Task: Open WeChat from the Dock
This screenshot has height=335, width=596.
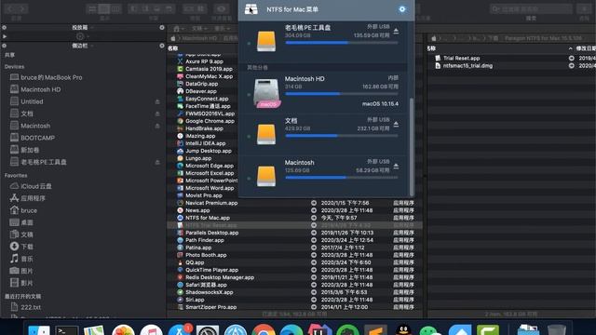Action: click(431, 331)
